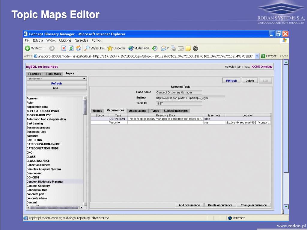Open the Plik menu
The width and height of the screenshot is (307, 230).
point(27,40)
